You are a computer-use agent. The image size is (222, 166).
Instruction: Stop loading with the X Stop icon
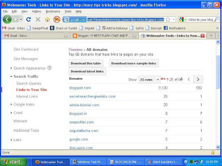[x=38, y=19]
